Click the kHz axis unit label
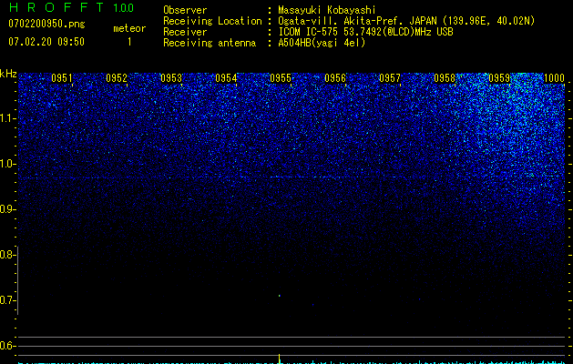This screenshot has width=573, height=364. click(x=8, y=74)
